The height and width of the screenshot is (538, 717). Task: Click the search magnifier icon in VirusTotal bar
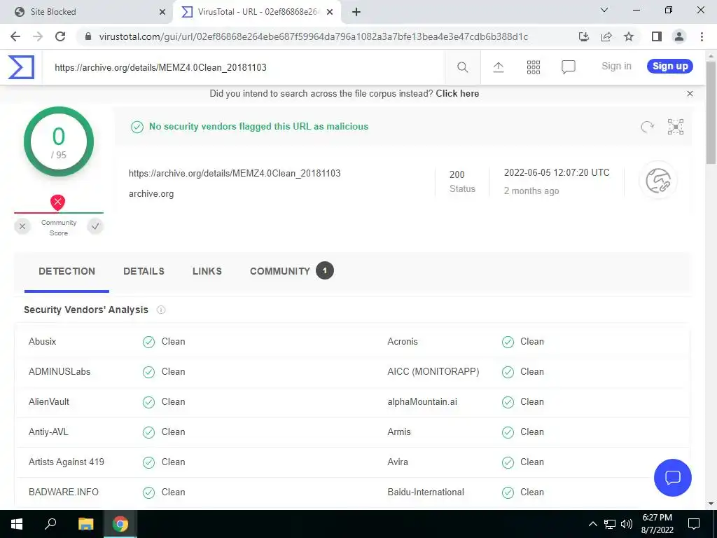pyautogui.click(x=462, y=67)
